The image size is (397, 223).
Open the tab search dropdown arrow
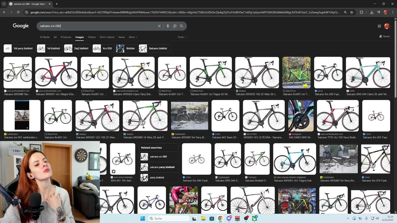4,4
